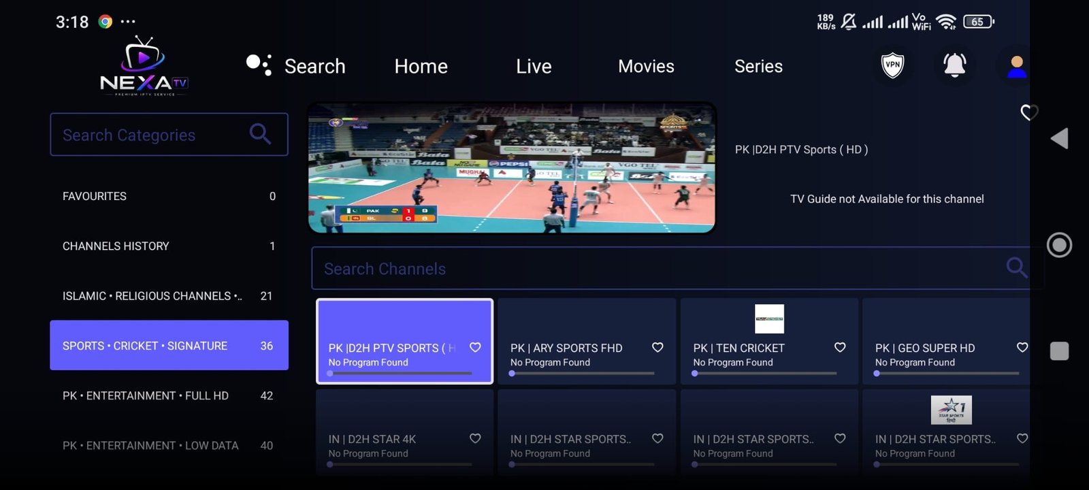Click the Search Channels input field
Screen dimensions: 1089x490
(x=677, y=268)
